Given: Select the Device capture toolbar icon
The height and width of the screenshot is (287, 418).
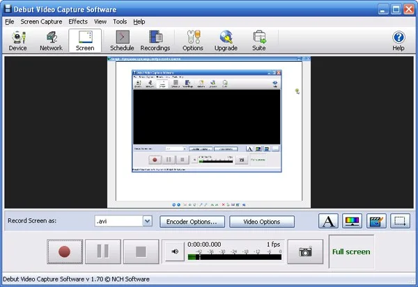Looking at the screenshot, I should [x=18, y=41].
